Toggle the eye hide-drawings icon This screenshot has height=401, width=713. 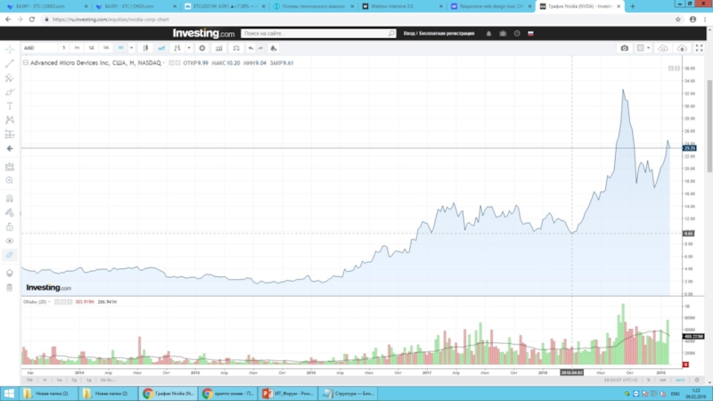(10, 241)
